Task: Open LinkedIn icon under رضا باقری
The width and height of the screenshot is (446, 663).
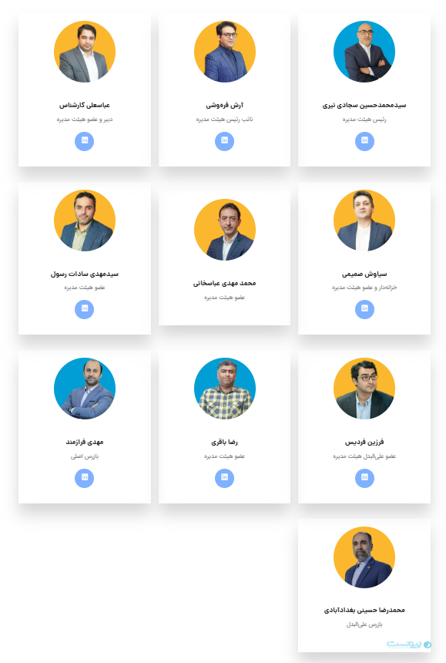Action: 224,478
